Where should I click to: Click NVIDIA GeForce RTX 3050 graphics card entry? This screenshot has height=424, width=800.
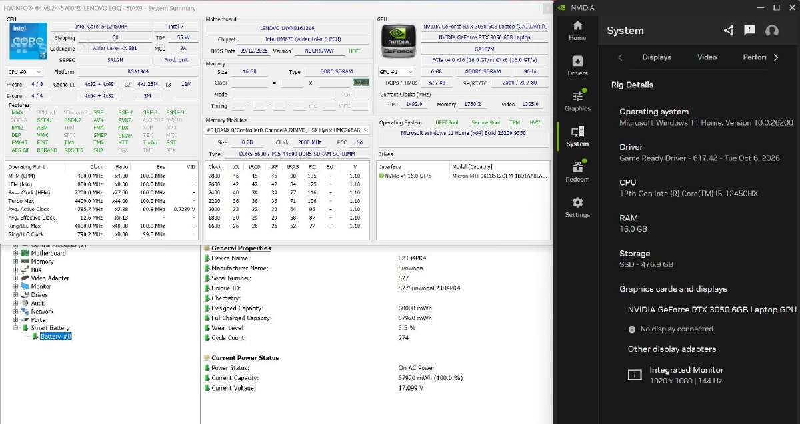point(712,309)
